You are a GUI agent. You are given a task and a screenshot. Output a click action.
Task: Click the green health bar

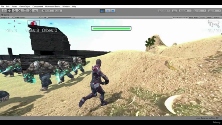pyautogui.click(x=111, y=28)
